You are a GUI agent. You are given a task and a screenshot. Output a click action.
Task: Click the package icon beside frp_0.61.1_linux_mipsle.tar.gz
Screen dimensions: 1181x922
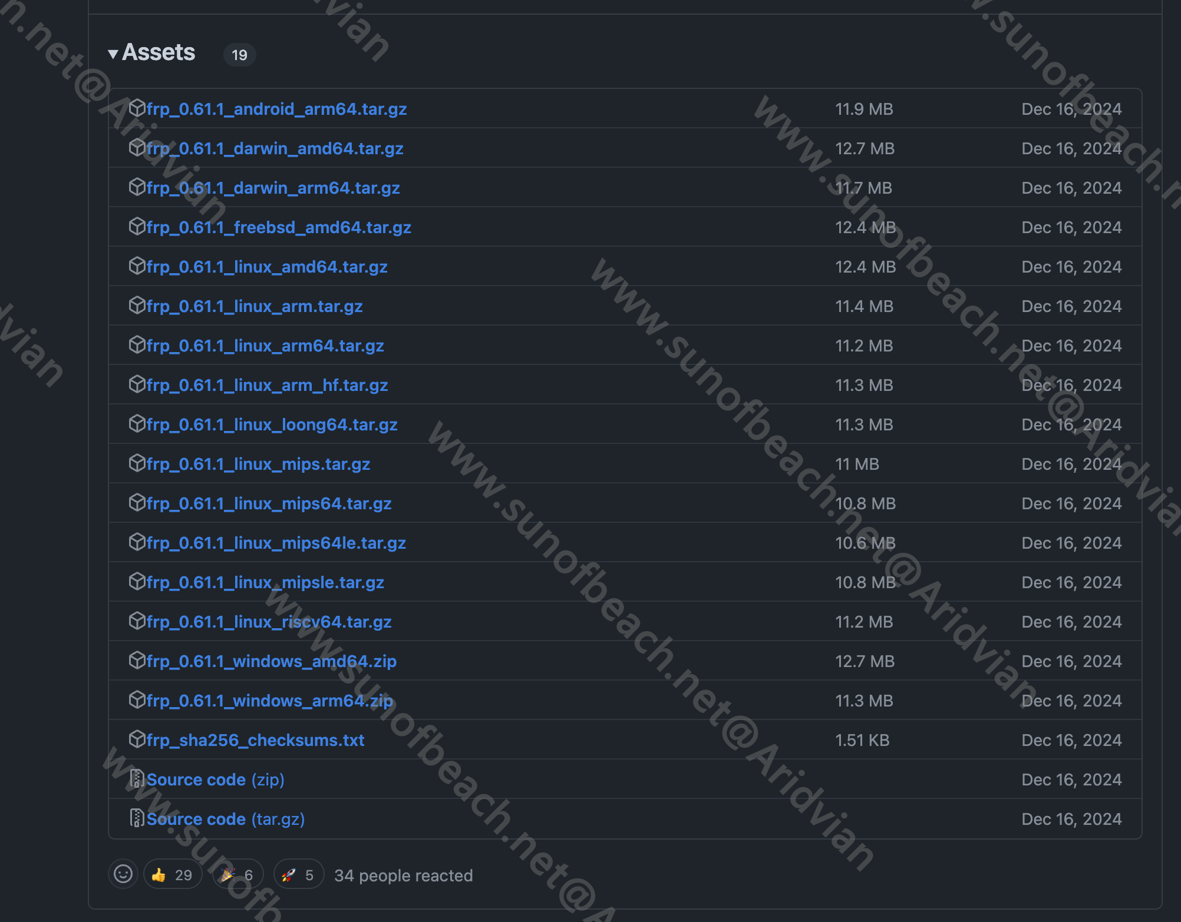pos(137,581)
